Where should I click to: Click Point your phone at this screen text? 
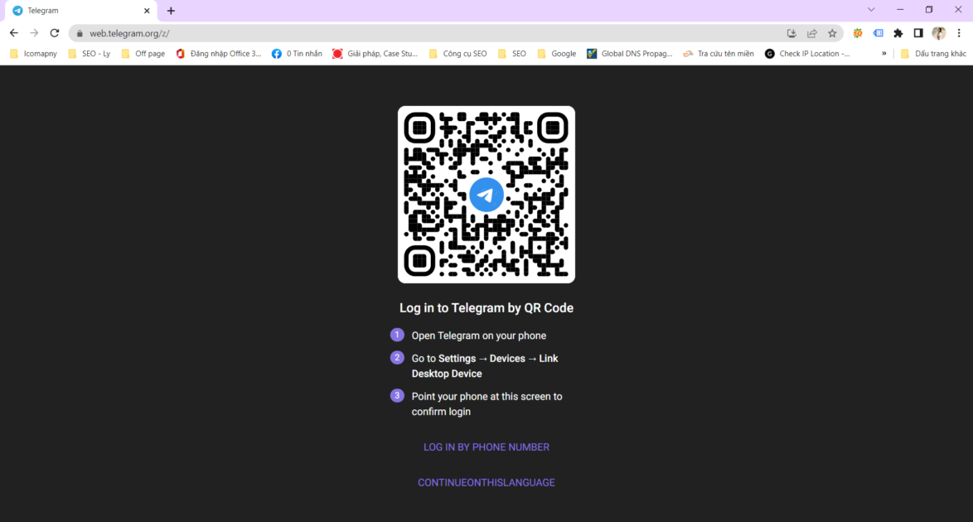click(487, 404)
